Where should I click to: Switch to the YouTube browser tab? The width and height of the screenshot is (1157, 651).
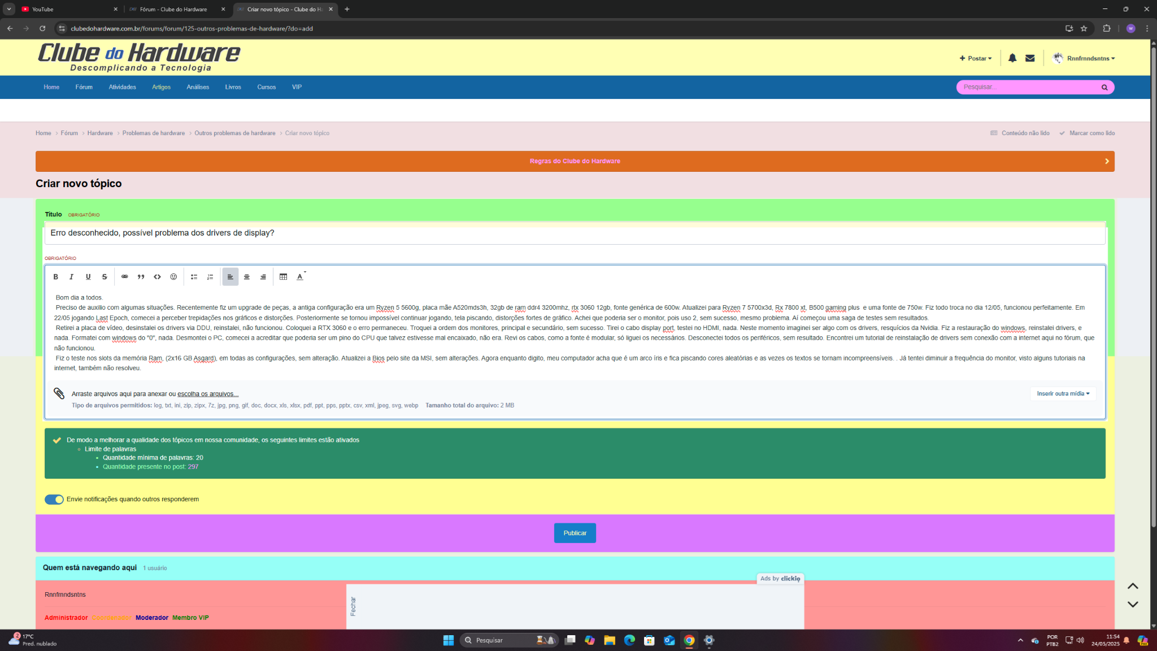(69, 9)
